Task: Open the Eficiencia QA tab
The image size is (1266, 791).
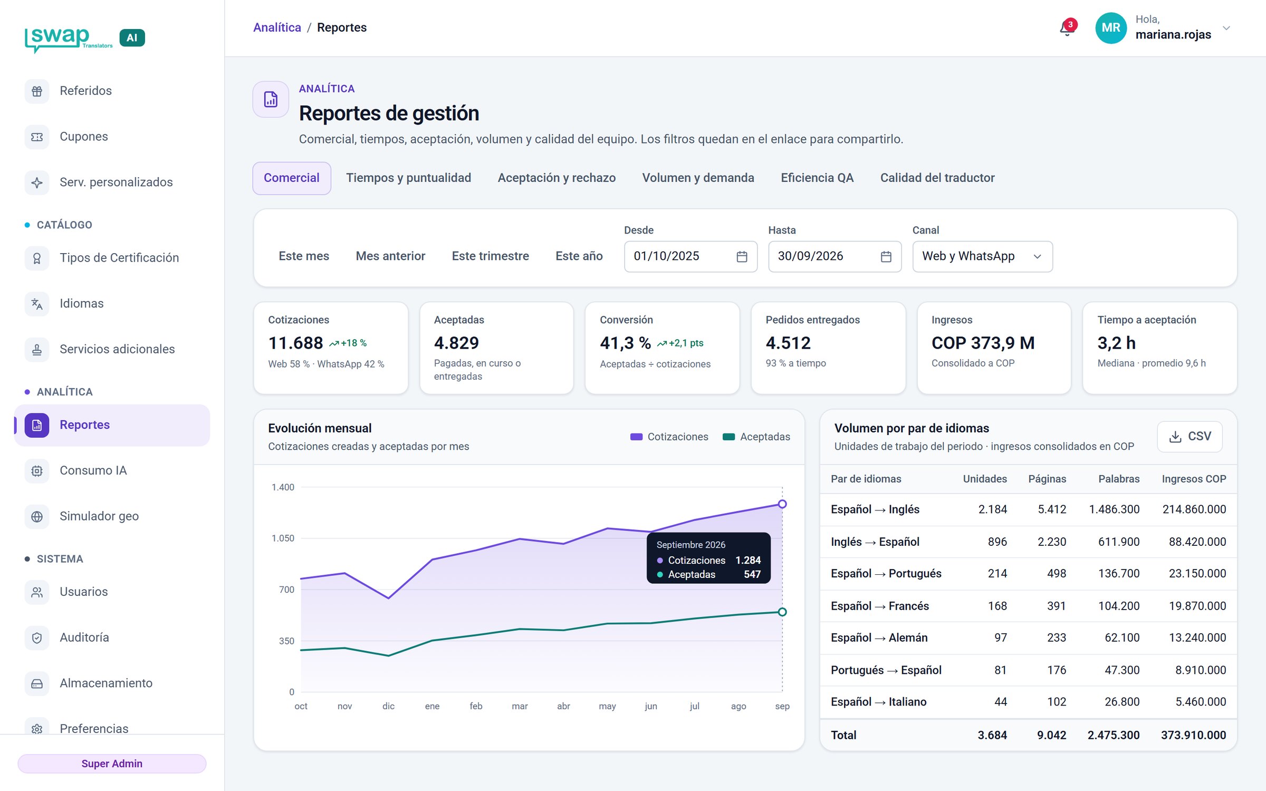Action: pyautogui.click(x=817, y=178)
